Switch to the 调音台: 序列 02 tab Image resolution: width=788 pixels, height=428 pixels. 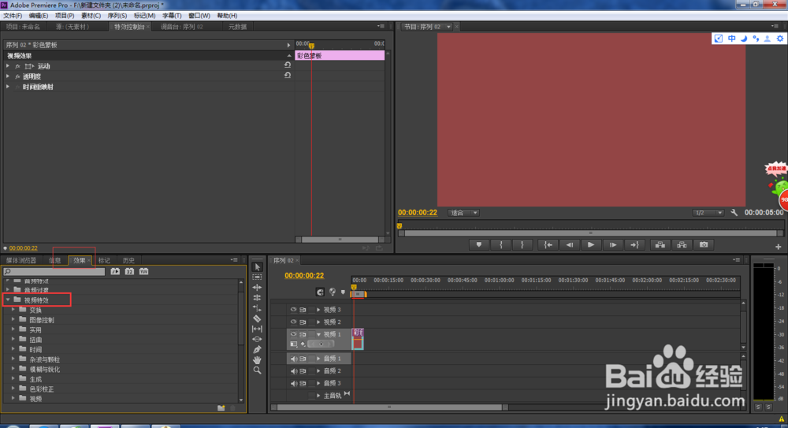181,27
